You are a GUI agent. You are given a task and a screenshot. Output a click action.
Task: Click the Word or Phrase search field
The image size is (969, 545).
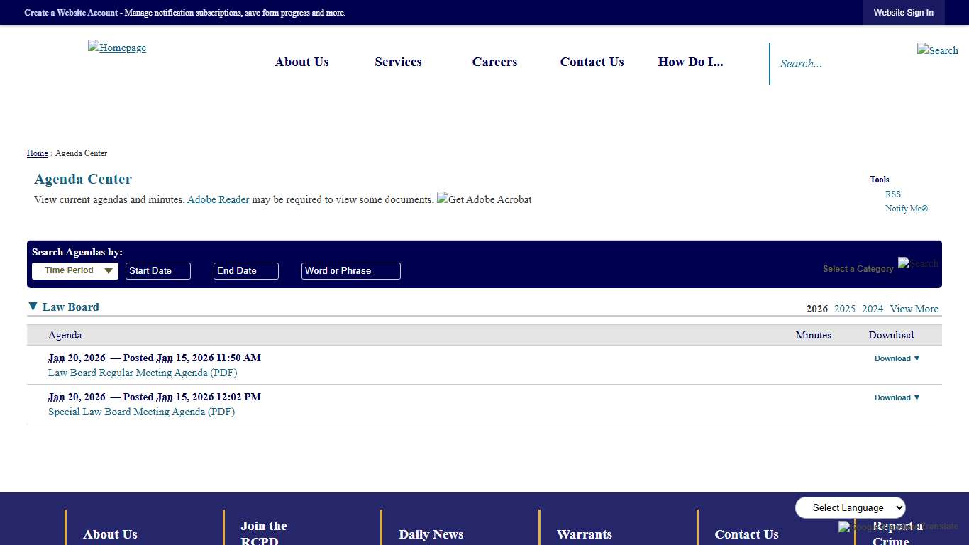(350, 270)
